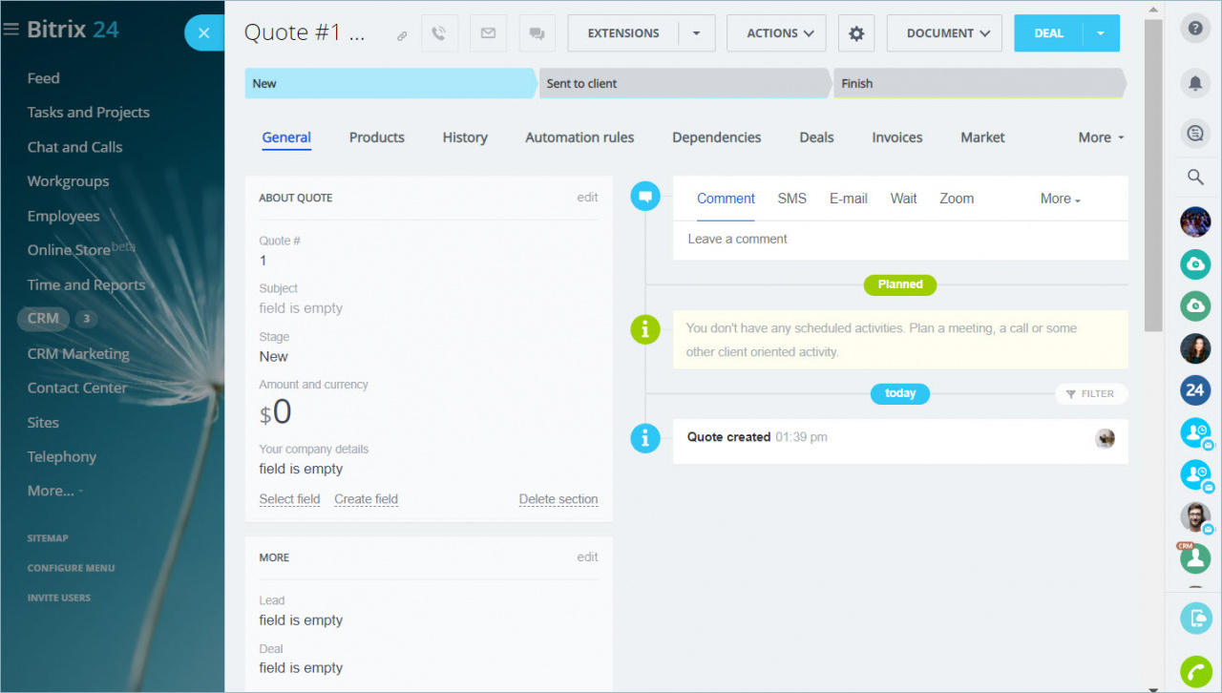Expand More options in comment tabs
This screenshot has height=693, width=1222.
click(x=1061, y=199)
